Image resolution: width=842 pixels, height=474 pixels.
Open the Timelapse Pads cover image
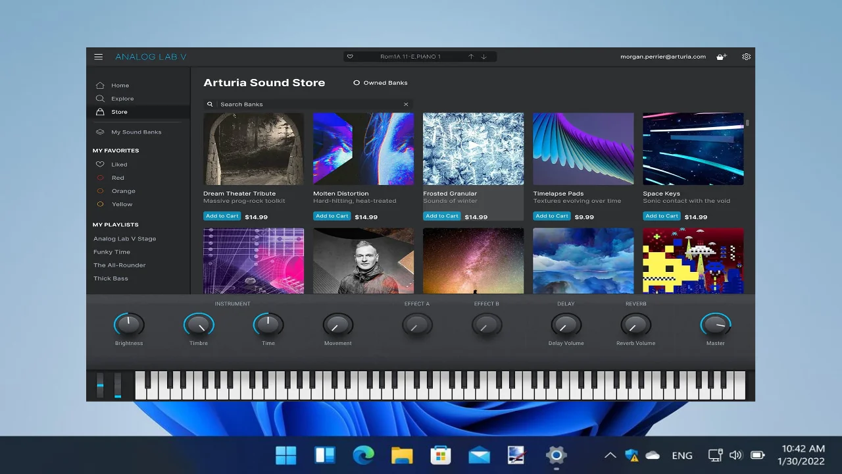pos(583,149)
